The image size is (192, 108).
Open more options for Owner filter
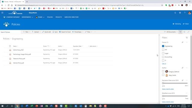tap(187, 42)
